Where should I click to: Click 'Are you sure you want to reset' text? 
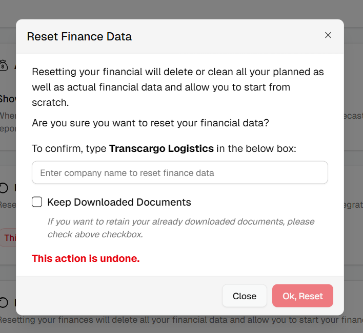point(150,123)
